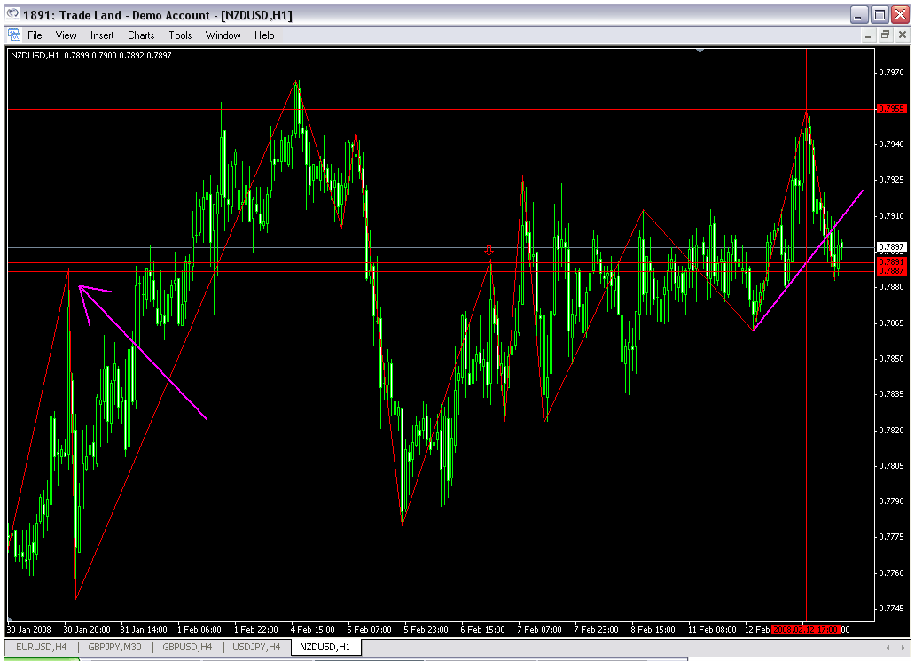Click the red 2008.02.12 17:00 time label

click(x=805, y=630)
